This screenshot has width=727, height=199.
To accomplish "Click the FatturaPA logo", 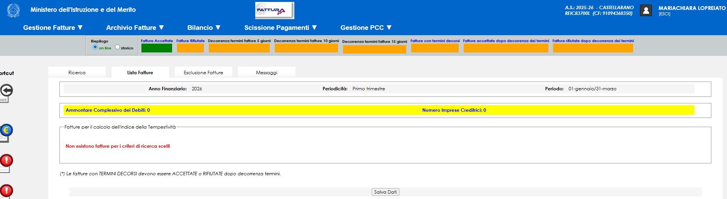I will pyautogui.click(x=274, y=10).
